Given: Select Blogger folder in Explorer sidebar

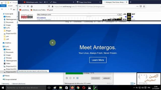Looking at the screenshot, I should [x=8, y=30].
